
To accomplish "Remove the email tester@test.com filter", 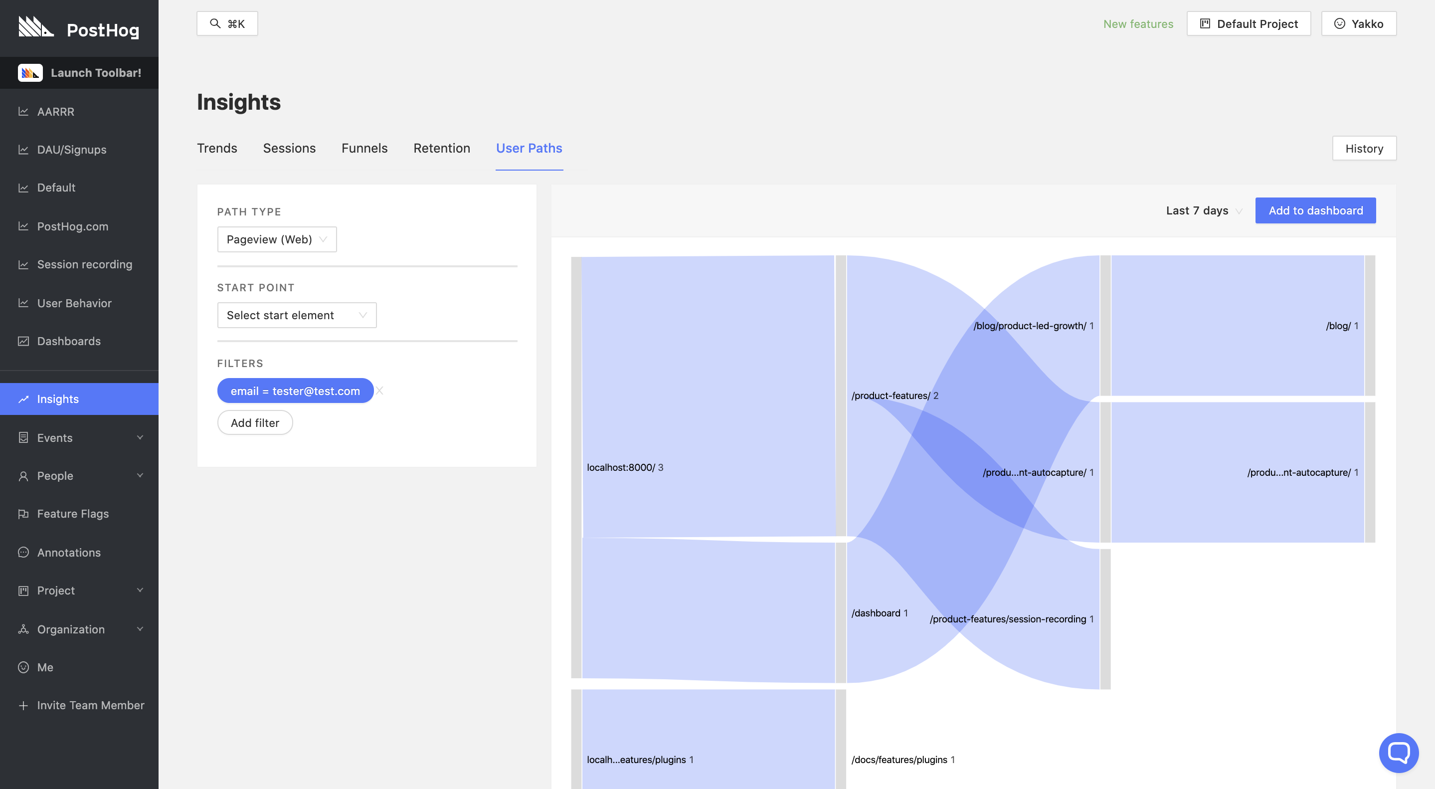I will [x=379, y=391].
